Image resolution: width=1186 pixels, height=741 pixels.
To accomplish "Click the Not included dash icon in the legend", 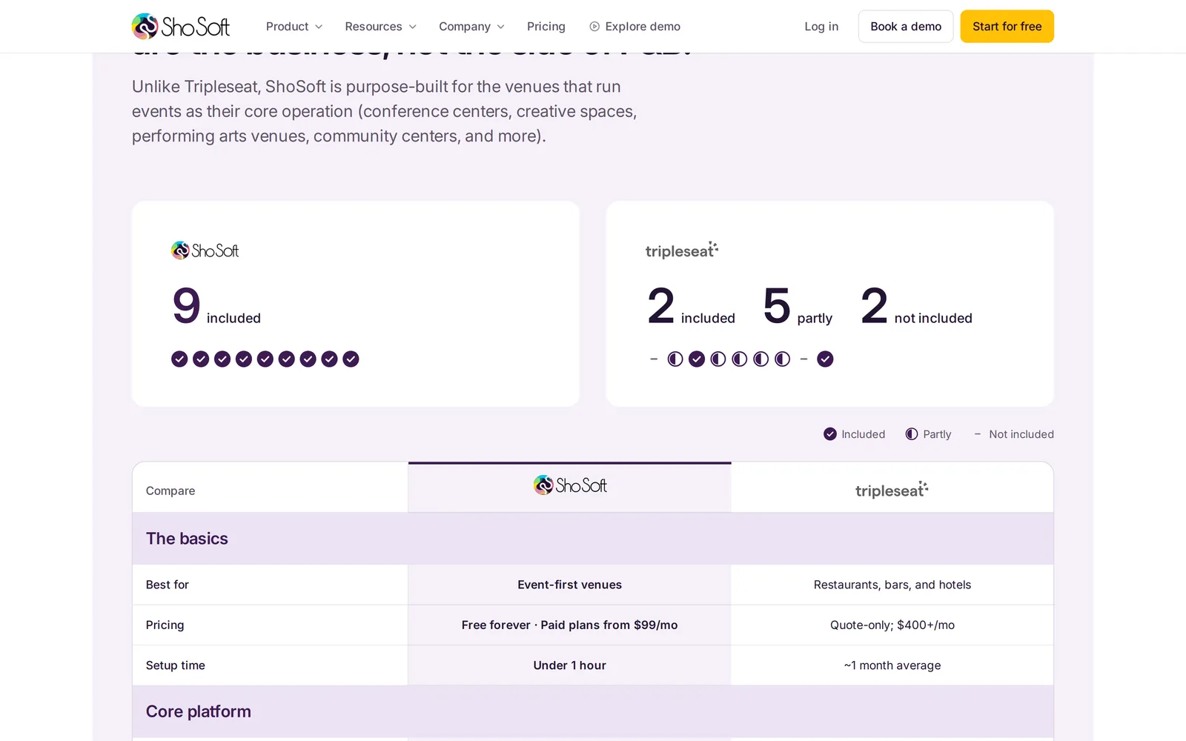I will tap(978, 434).
